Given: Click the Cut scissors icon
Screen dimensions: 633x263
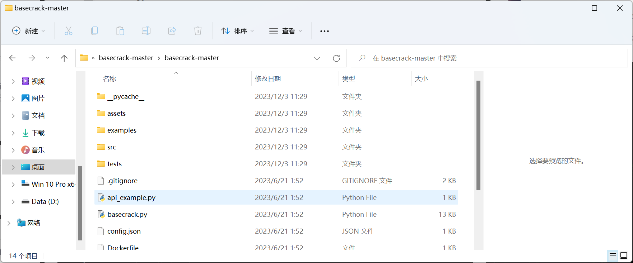Looking at the screenshot, I should pyautogui.click(x=68, y=31).
